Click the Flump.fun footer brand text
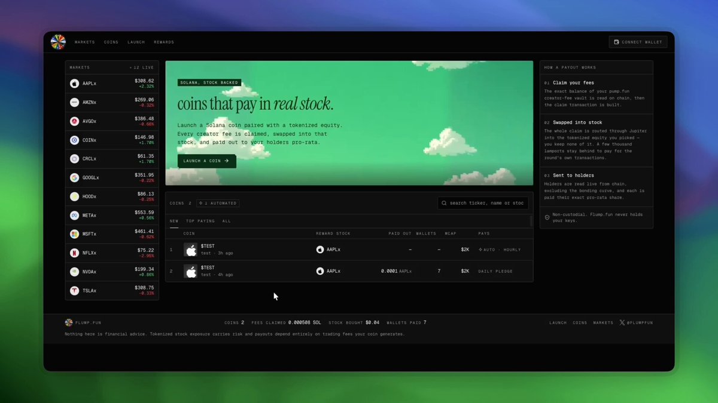The width and height of the screenshot is (718, 403). pos(88,322)
